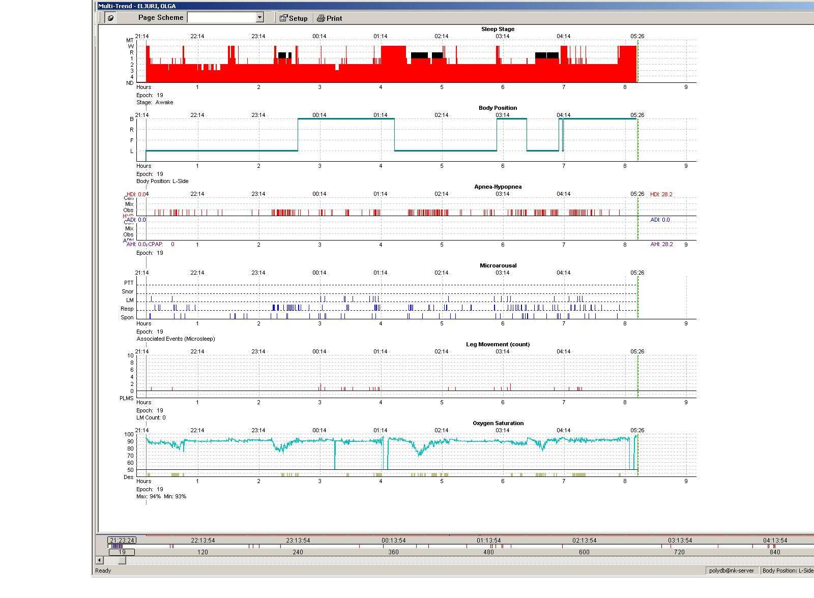
Task: Click the Resp row label in Microarousal
Action: [x=127, y=309]
